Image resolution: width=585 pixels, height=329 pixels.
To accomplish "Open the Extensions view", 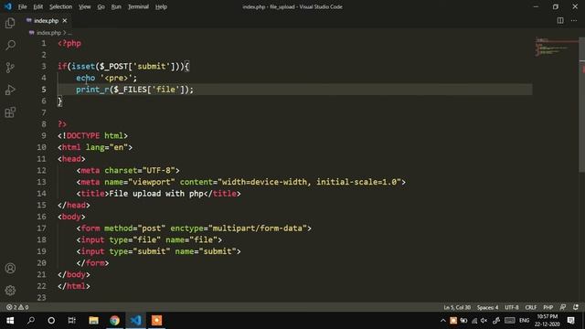I will tap(10, 112).
